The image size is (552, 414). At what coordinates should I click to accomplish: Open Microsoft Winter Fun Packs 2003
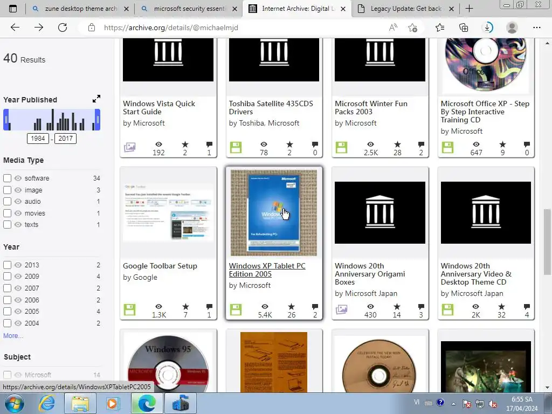371,107
